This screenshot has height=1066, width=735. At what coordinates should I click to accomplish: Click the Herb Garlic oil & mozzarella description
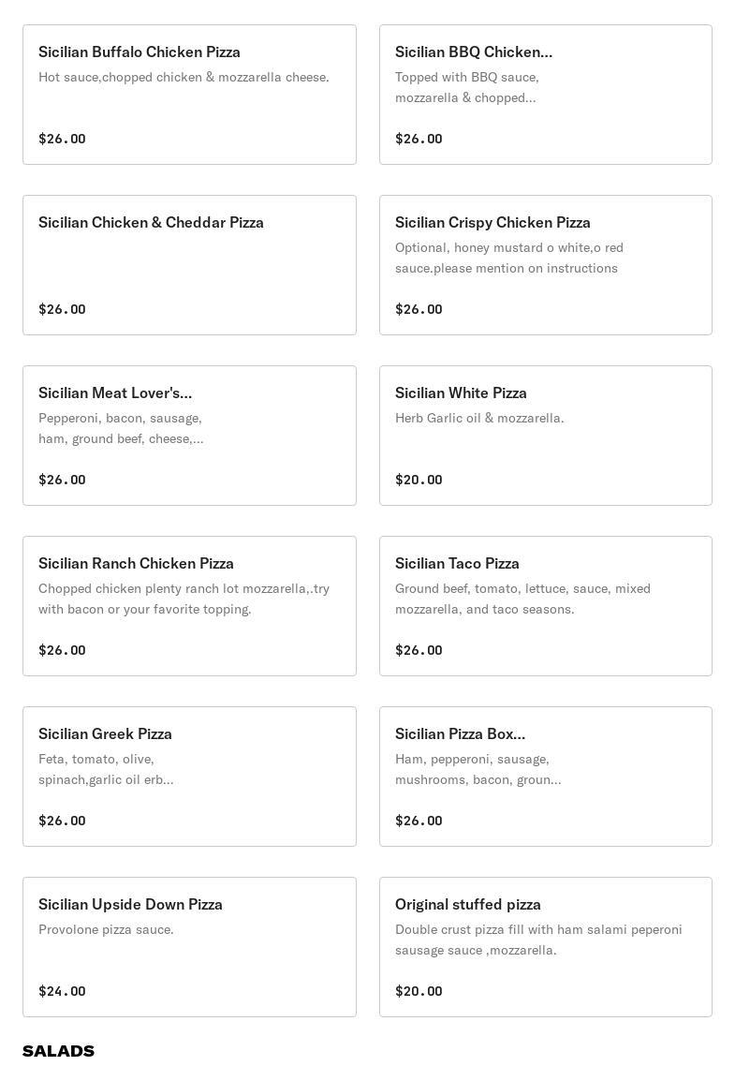[479, 418]
